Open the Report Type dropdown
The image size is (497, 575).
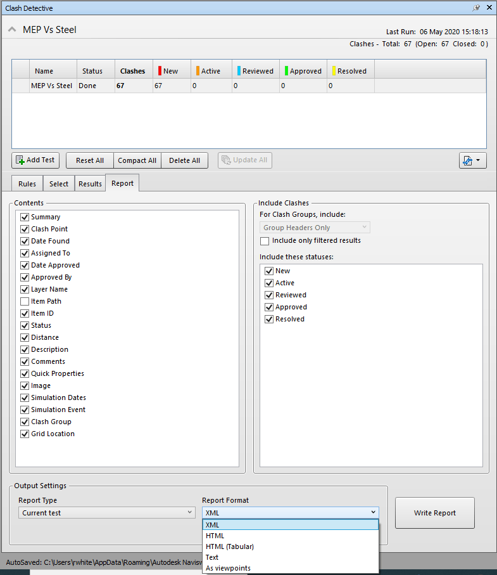(x=107, y=513)
